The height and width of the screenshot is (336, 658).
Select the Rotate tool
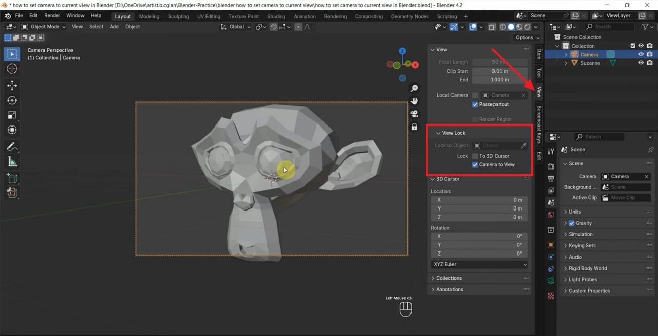coord(12,100)
